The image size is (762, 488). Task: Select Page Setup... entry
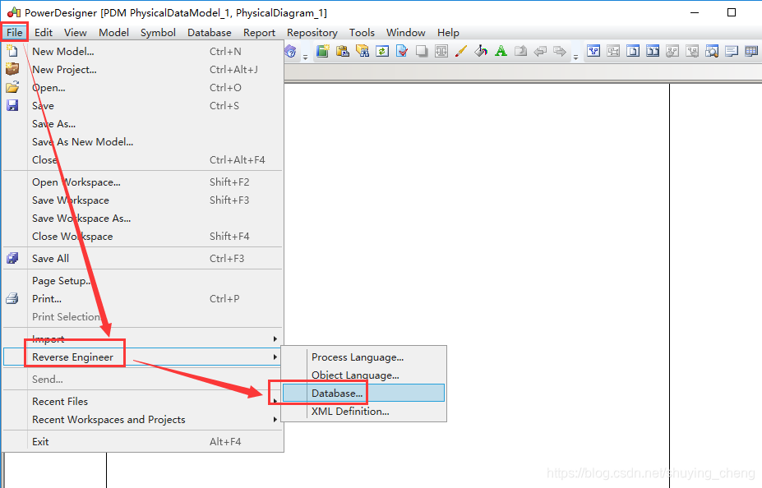click(143, 281)
